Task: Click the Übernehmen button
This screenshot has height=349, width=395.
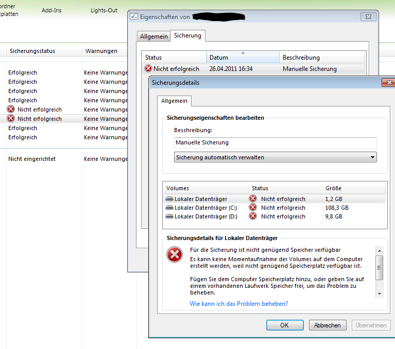Action: [x=371, y=325]
